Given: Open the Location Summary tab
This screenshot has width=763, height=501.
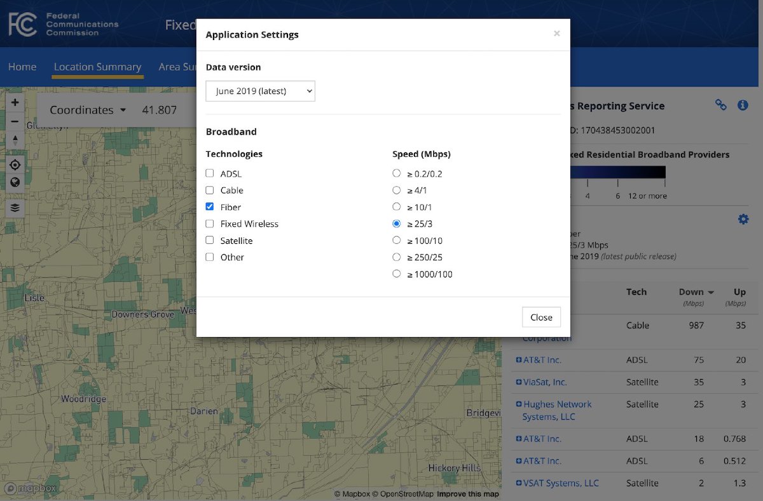Looking at the screenshot, I should click(x=97, y=67).
